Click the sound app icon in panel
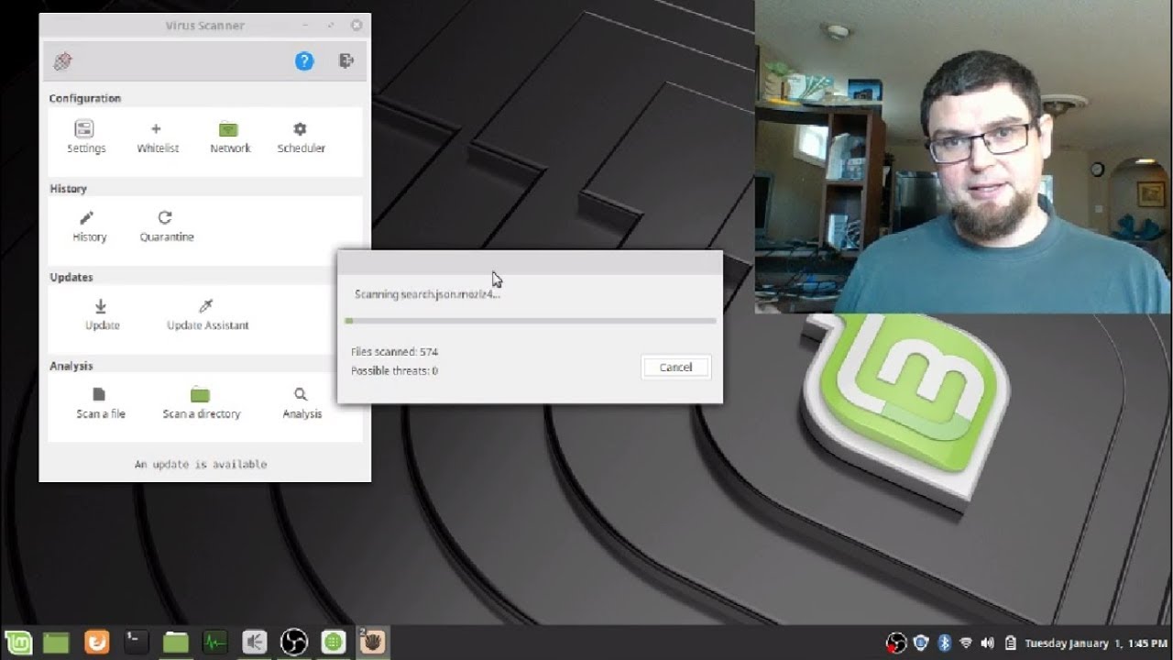The image size is (1173, 660). click(255, 643)
